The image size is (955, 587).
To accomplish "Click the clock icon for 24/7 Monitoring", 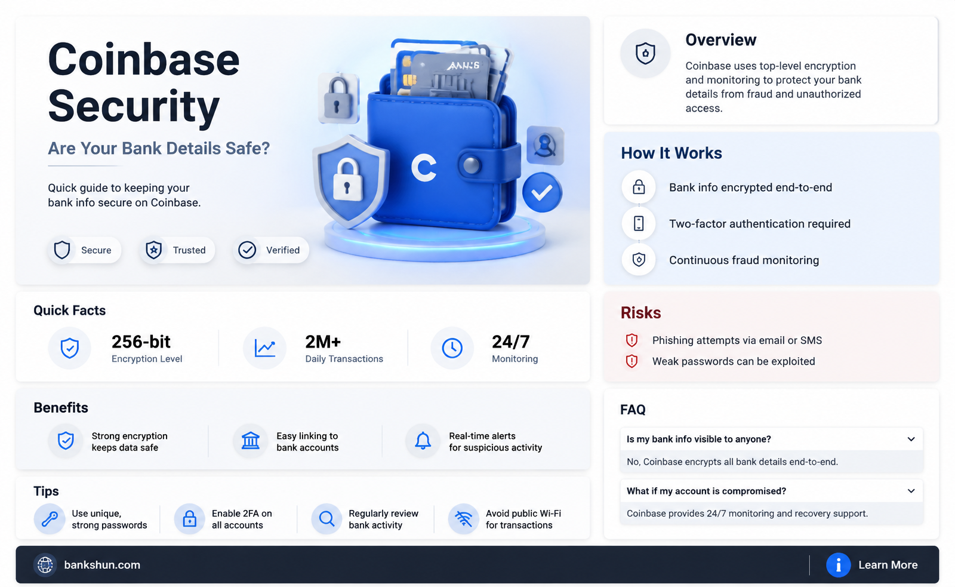I will coord(452,348).
